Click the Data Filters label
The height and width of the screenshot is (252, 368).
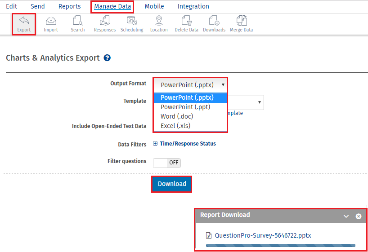(132, 144)
